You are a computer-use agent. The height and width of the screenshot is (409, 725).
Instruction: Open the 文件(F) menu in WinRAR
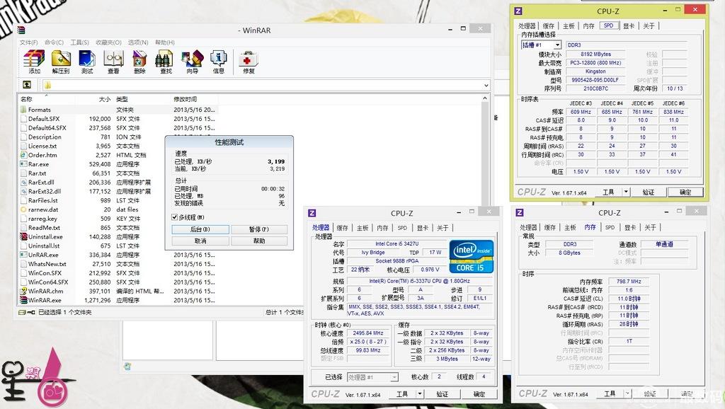coord(28,42)
